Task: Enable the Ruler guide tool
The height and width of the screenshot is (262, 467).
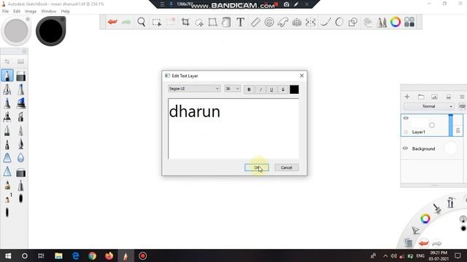Action: pyautogui.click(x=255, y=23)
